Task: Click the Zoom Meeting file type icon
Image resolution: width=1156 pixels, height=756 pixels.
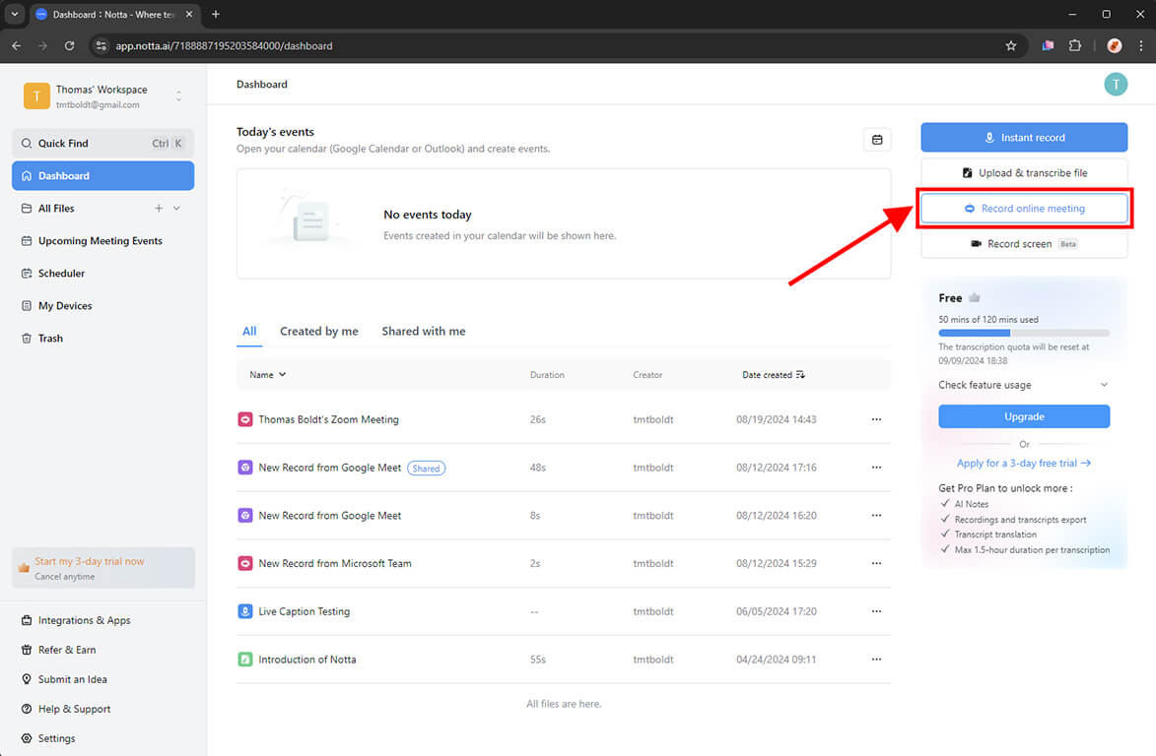Action: coord(245,419)
